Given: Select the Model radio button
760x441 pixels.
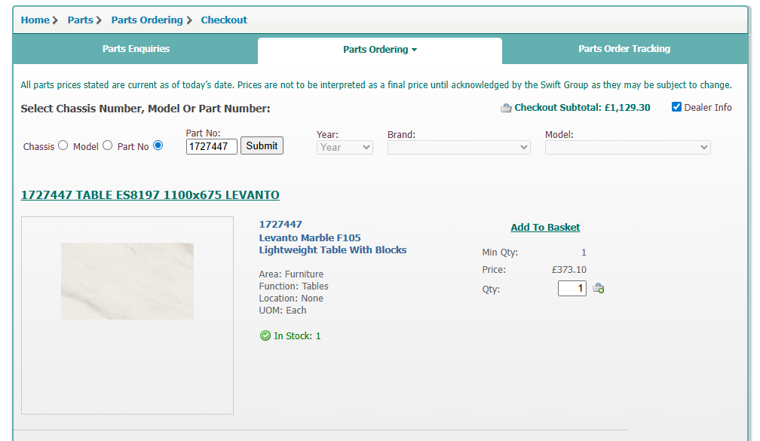Looking at the screenshot, I should click(107, 145).
